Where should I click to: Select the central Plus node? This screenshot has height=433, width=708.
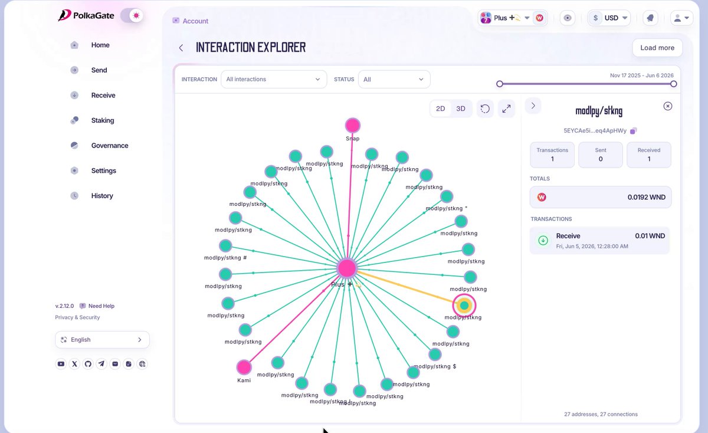tap(347, 268)
